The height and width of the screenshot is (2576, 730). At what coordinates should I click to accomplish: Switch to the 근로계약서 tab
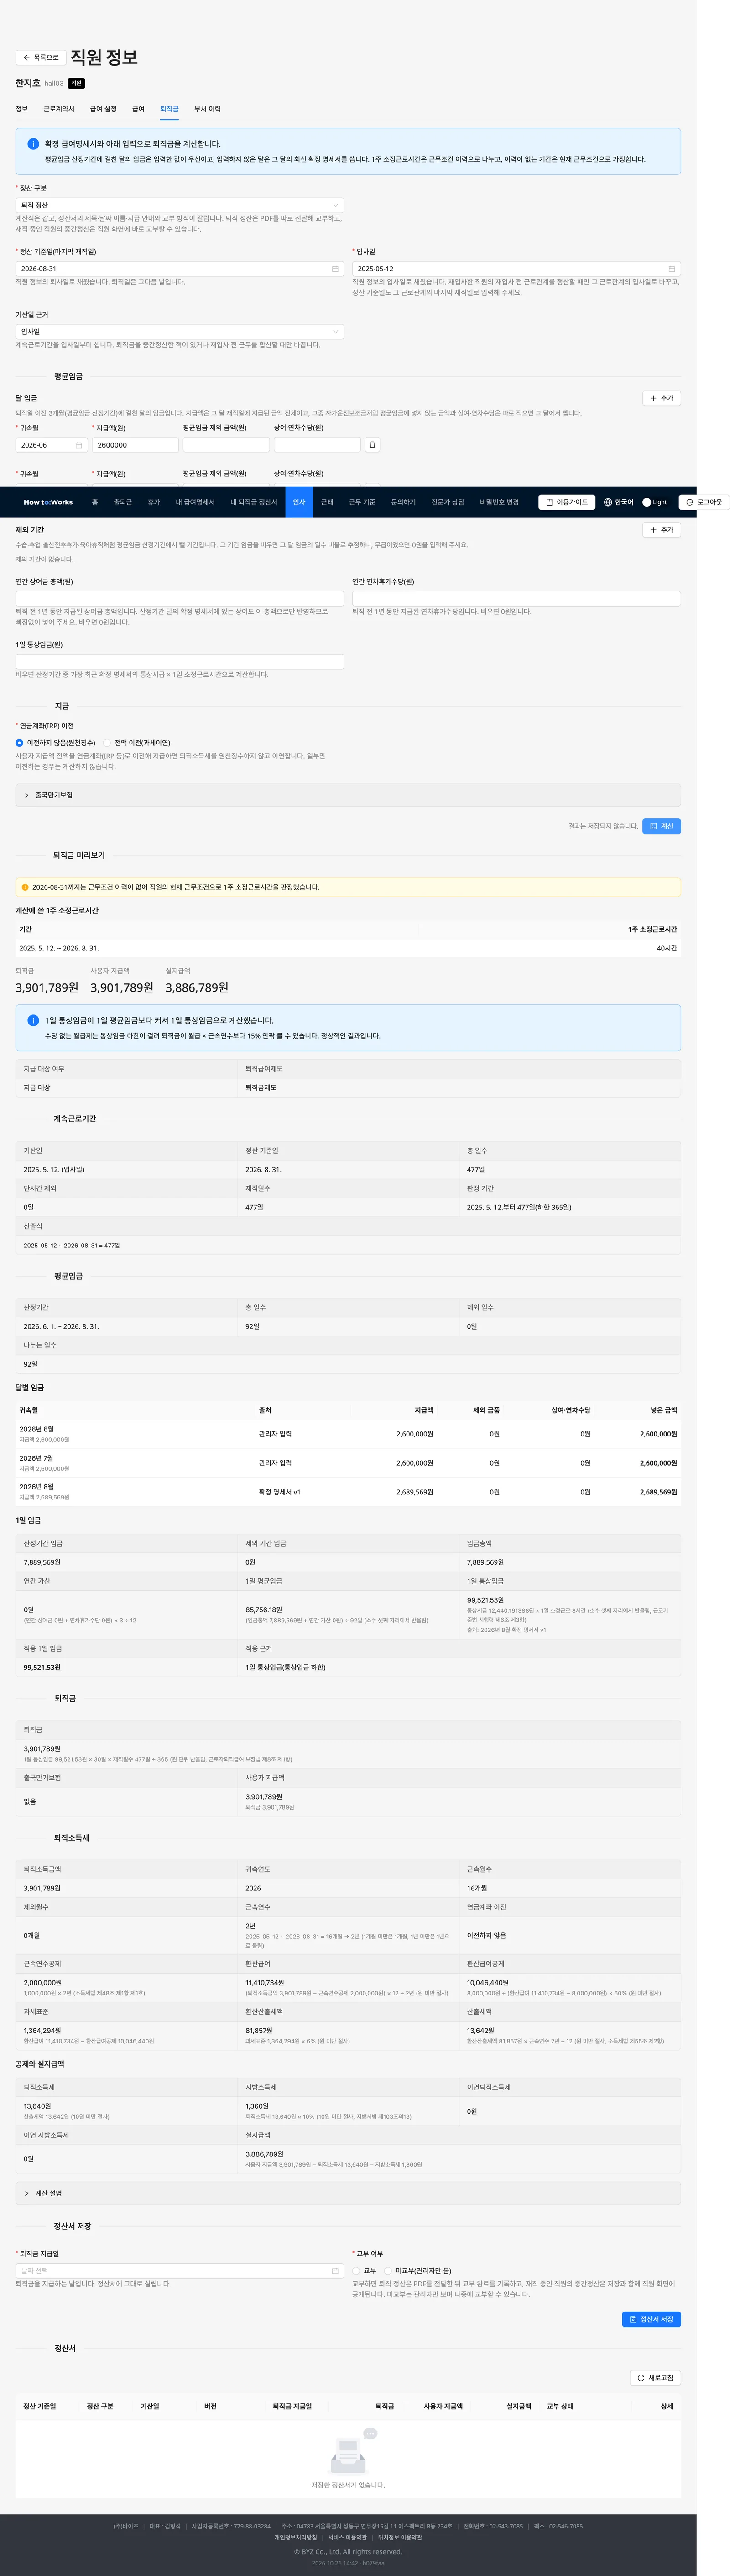click(59, 109)
